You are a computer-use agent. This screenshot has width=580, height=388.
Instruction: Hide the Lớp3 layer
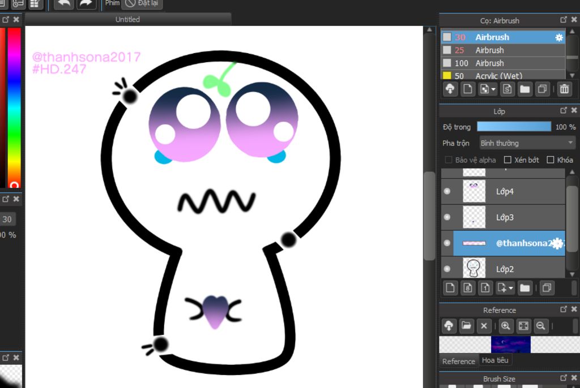pyautogui.click(x=447, y=217)
